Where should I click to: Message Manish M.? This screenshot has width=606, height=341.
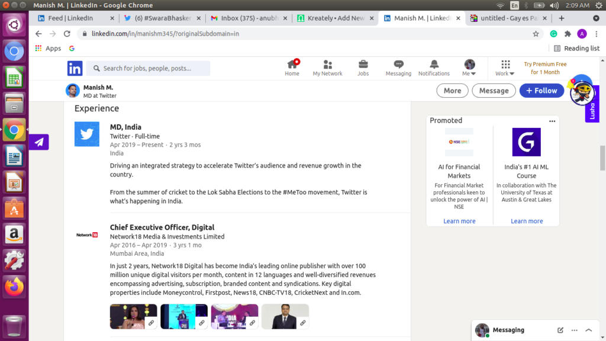(x=494, y=91)
